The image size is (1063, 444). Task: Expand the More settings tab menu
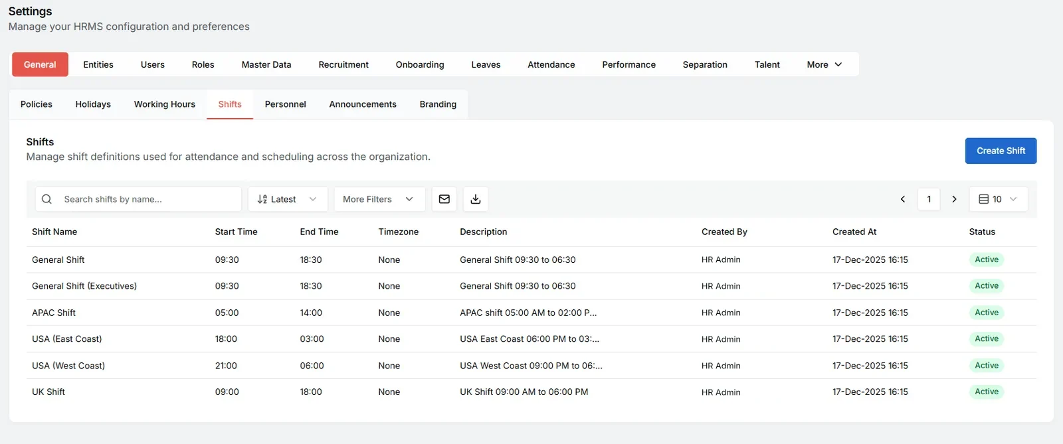(x=824, y=64)
